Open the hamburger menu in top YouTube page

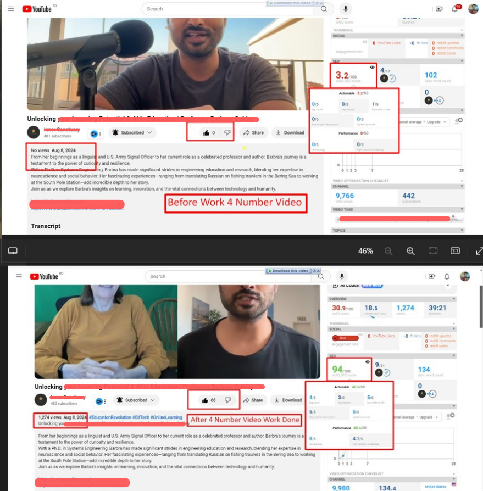point(11,9)
